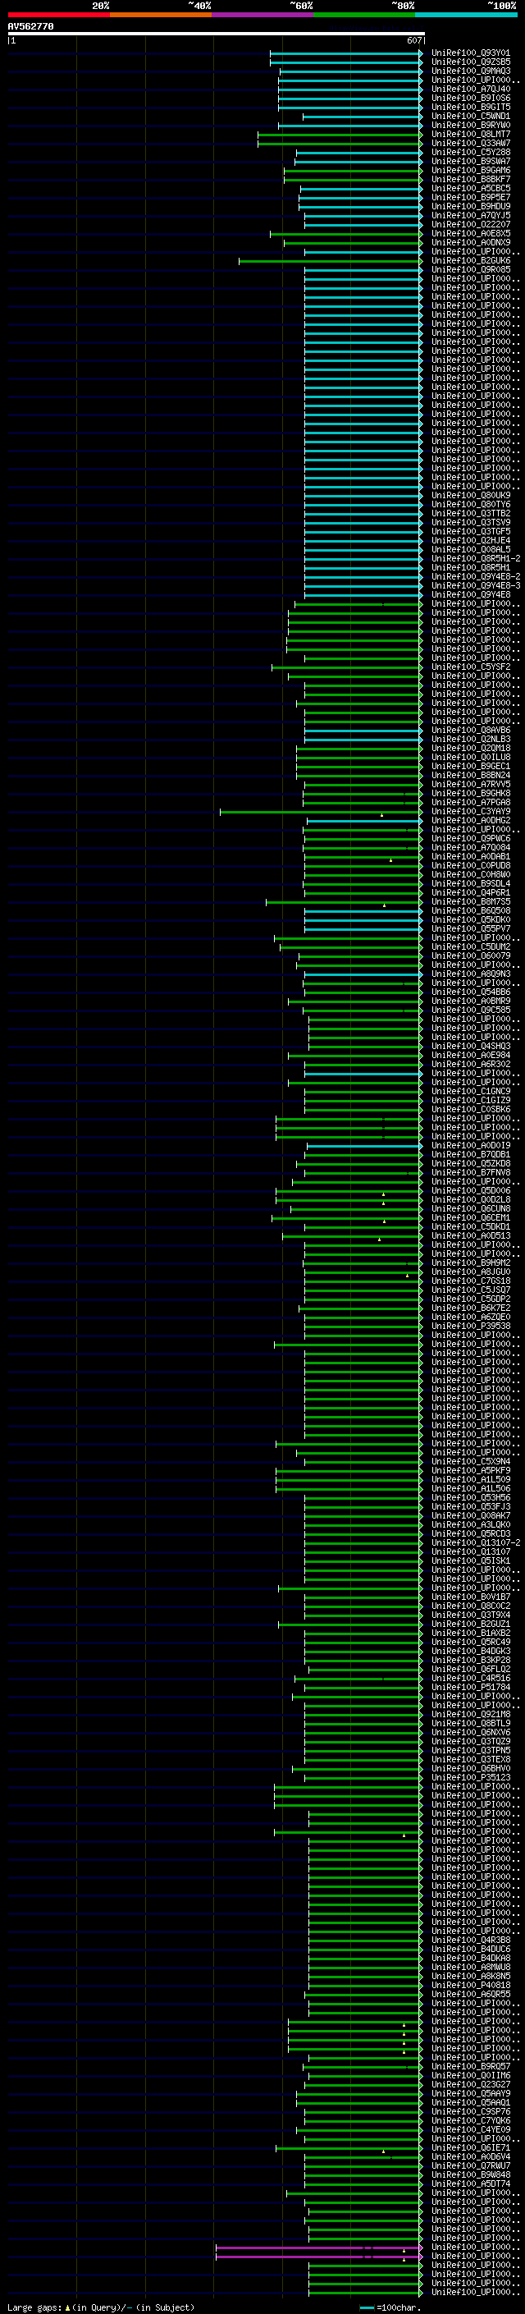Open hit UniRef100_Q8R5H1-2
The height and width of the screenshot is (2314, 525).
tap(476, 559)
